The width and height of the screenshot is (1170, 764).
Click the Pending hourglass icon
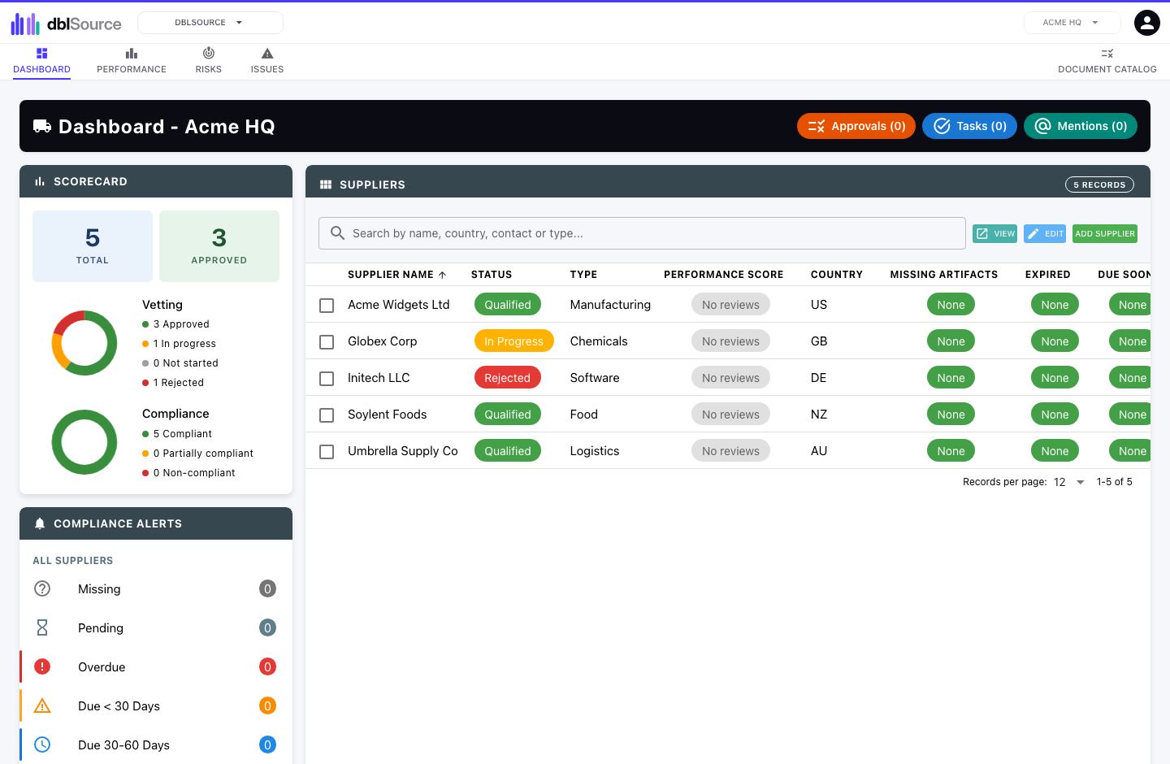42,627
